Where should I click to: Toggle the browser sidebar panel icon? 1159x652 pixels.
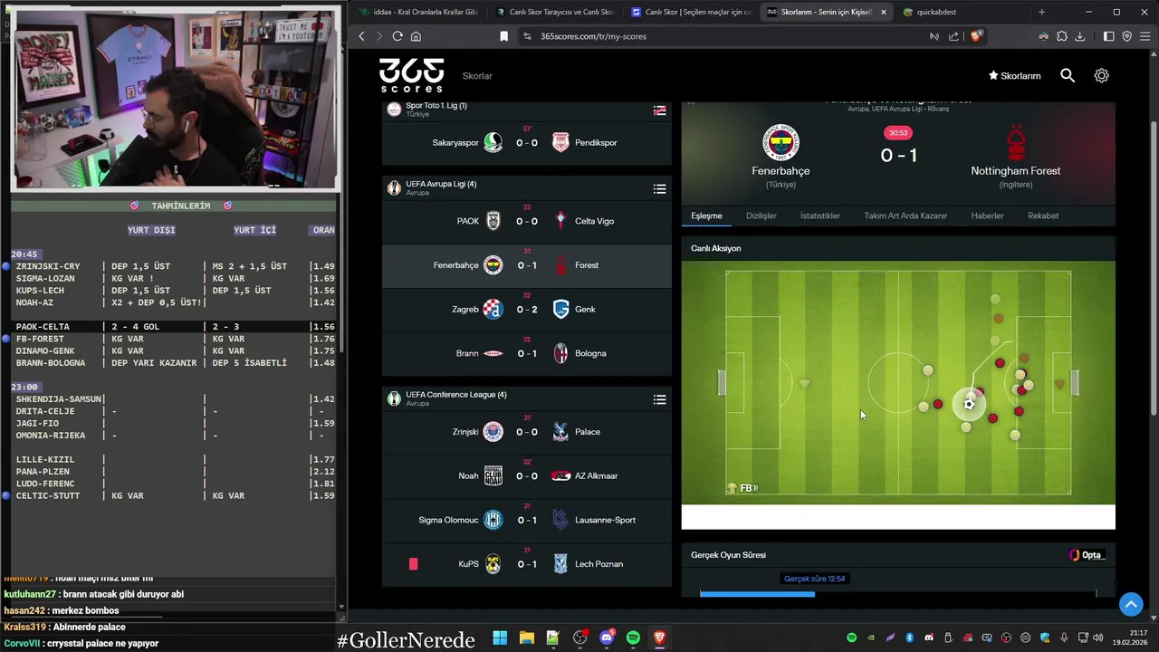click(1109, 36)
